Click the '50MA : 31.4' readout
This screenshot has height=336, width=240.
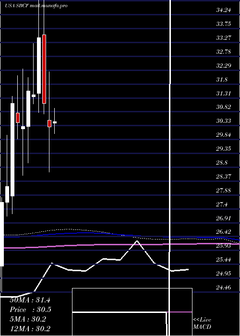[30, 300]
